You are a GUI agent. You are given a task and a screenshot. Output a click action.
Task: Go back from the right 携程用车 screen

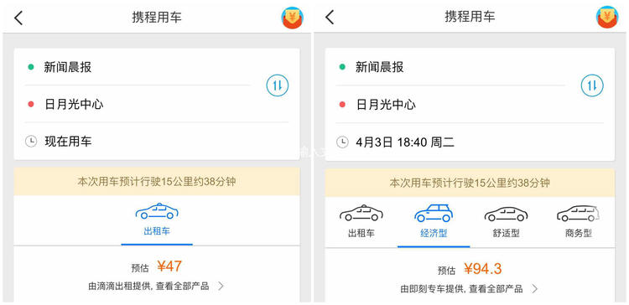(330, 18)
